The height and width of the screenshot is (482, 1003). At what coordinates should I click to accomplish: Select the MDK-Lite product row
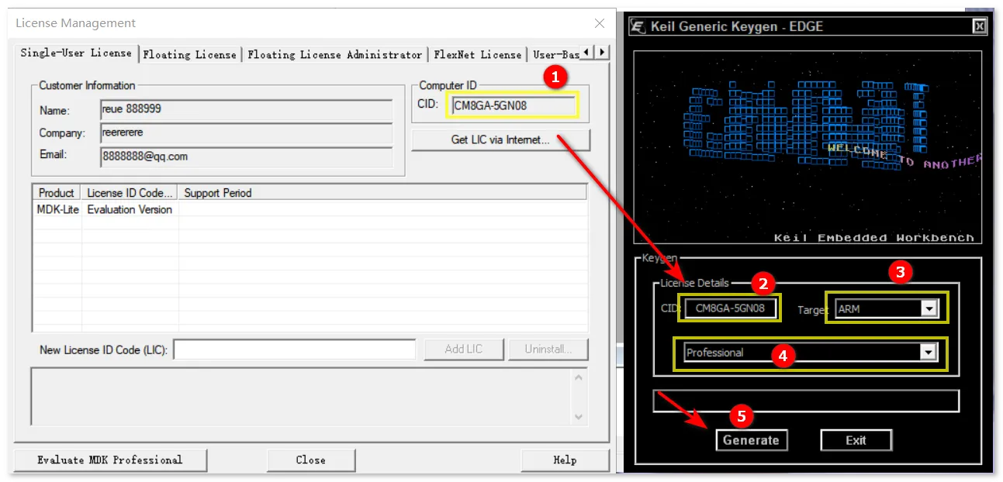coord(310,209)
